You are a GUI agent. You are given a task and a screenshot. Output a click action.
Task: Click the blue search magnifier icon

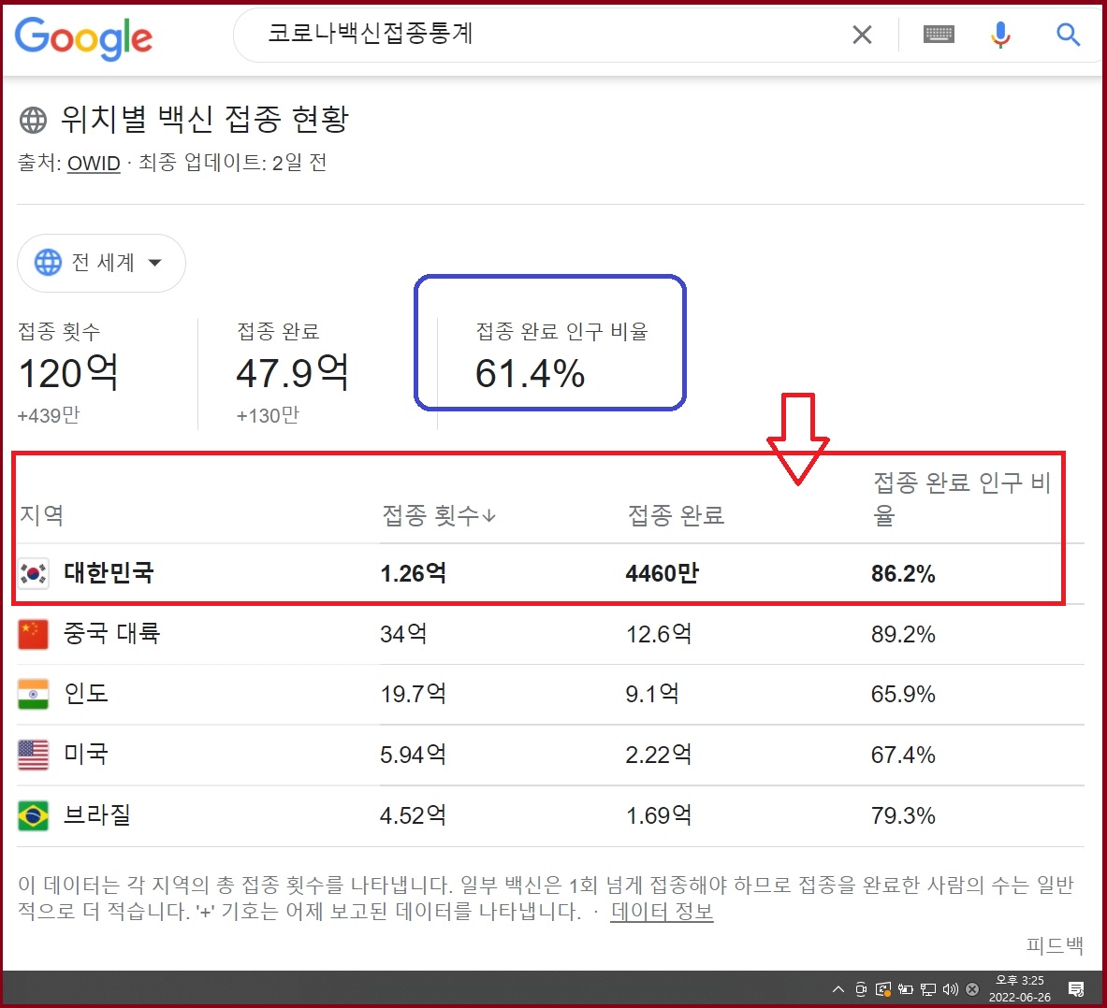[1069, 34]
